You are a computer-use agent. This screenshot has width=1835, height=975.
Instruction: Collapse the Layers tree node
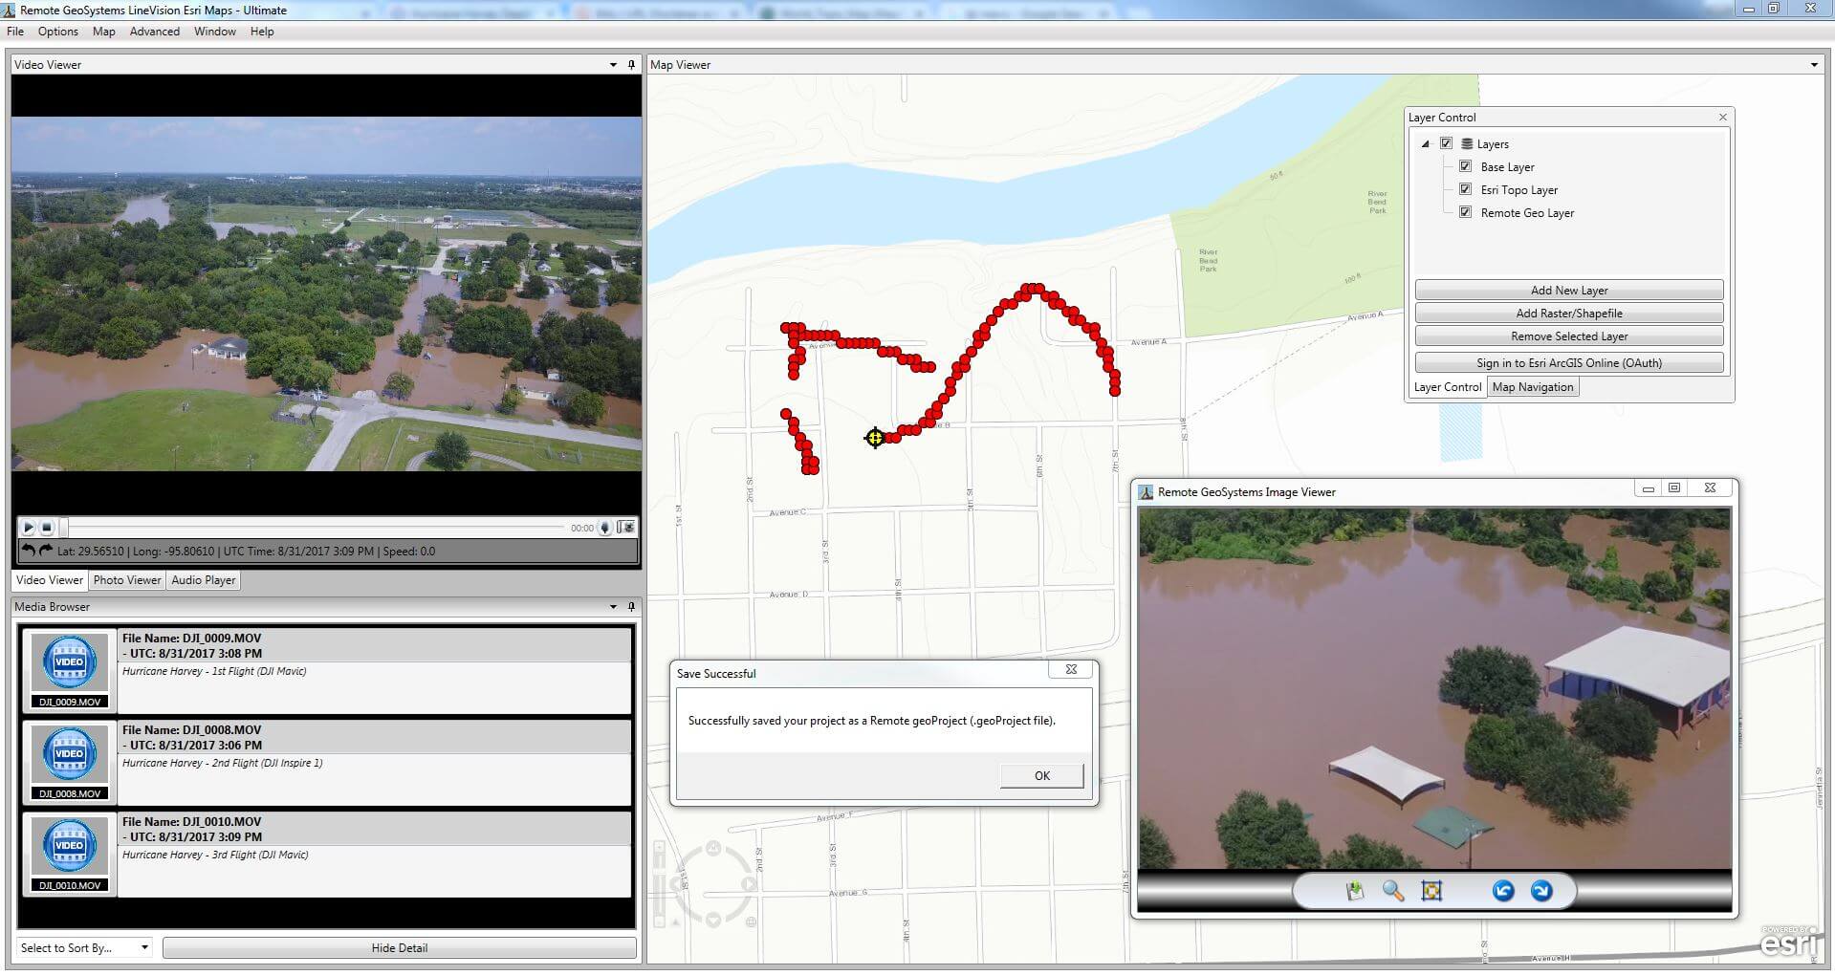tap(1426, 144)
